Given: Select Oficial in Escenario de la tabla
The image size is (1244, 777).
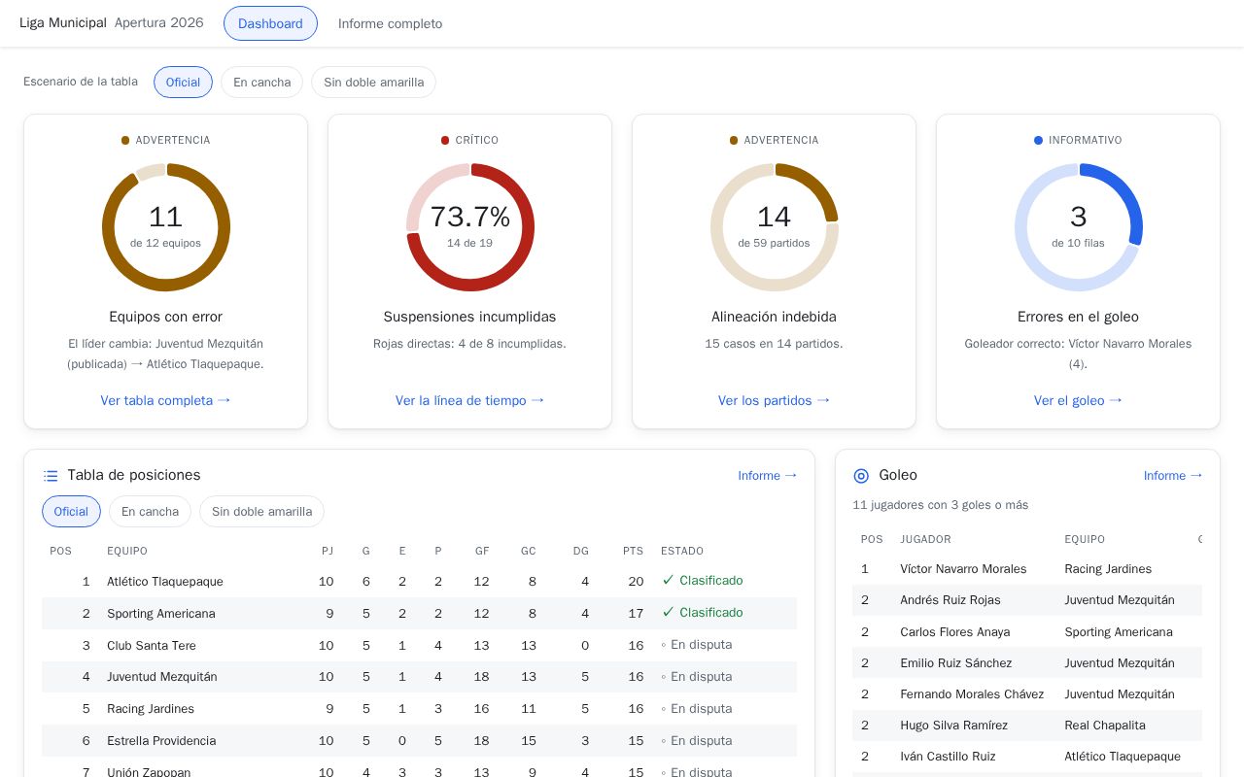Looking at the screenshot, I should click(183, 82).
